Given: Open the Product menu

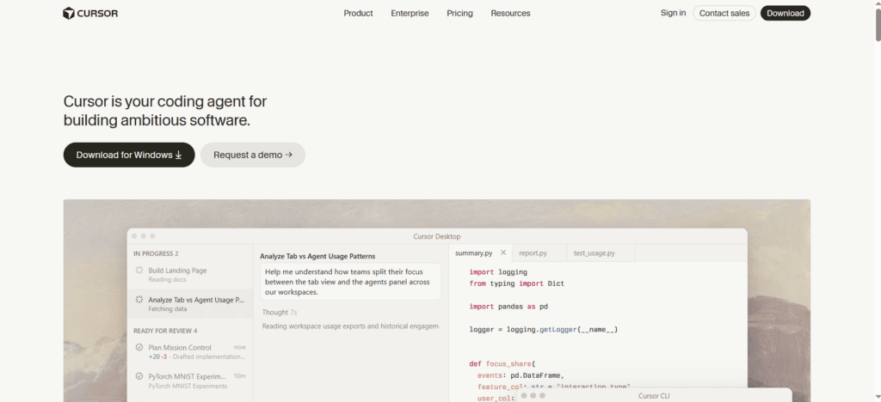Looking at the screenshot, I should [x=359, y=13].
